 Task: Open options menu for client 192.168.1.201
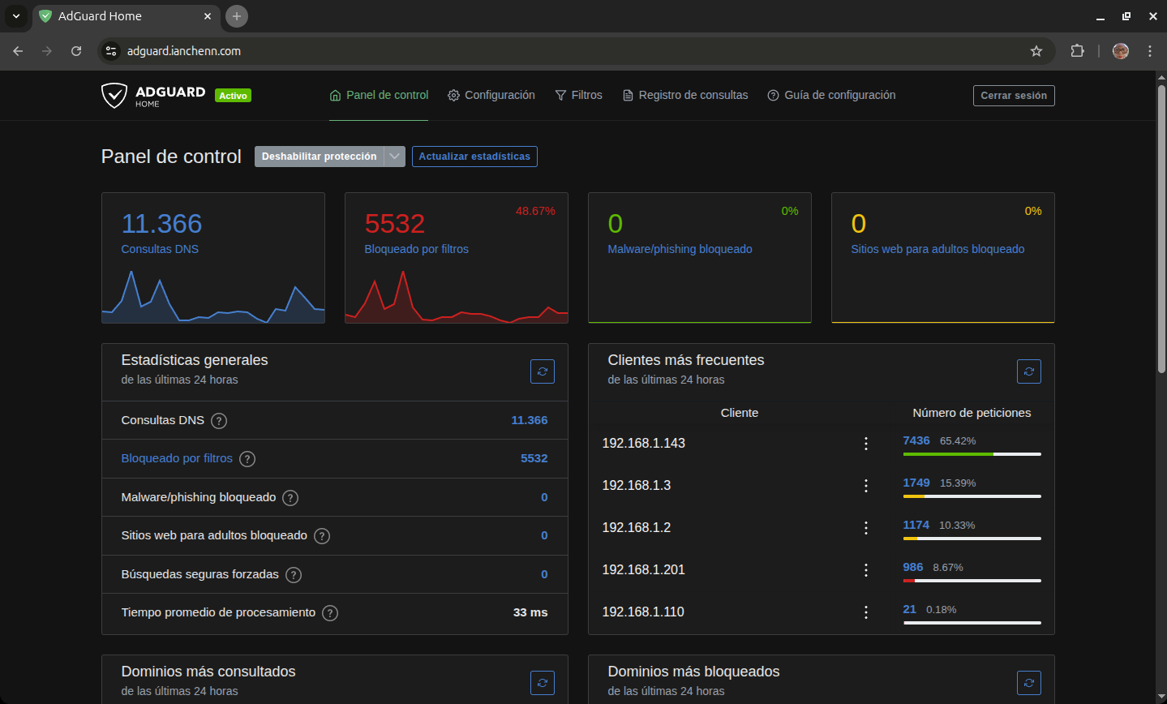click(866, 570)
